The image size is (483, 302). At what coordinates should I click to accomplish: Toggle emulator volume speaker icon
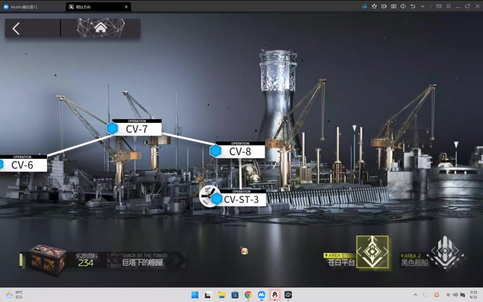(403, 6)
